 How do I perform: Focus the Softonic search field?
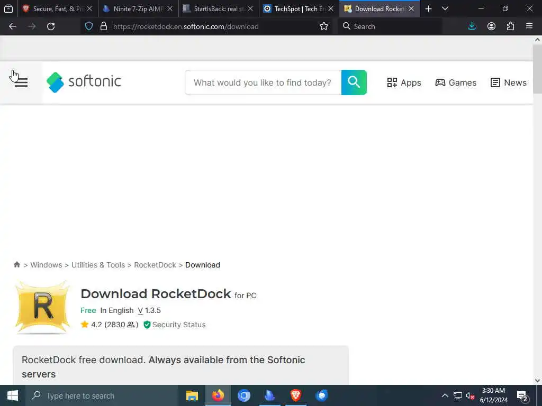click(263, 82)
